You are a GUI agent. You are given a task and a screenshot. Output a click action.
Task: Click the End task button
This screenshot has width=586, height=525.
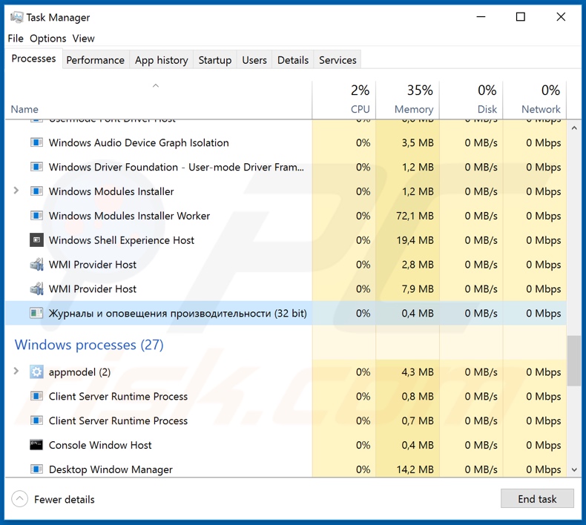(537, 499)
